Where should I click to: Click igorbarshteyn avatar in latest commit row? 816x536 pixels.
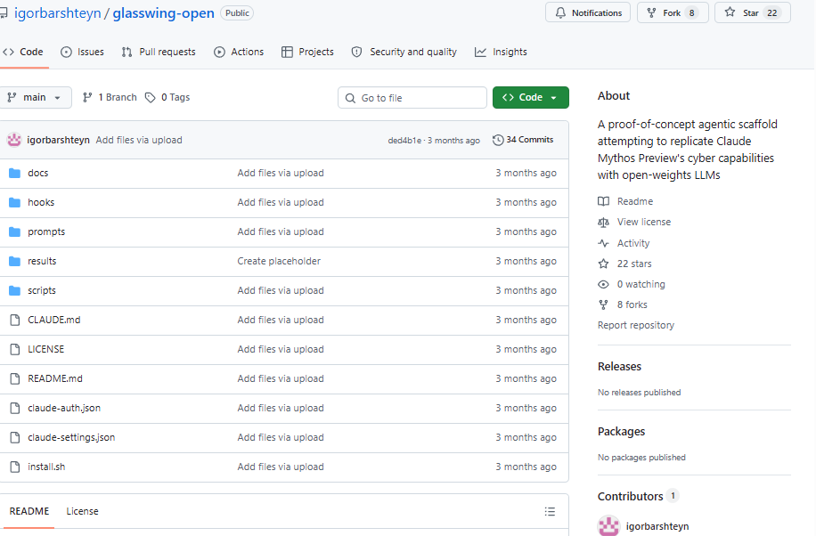pos(14,140)
